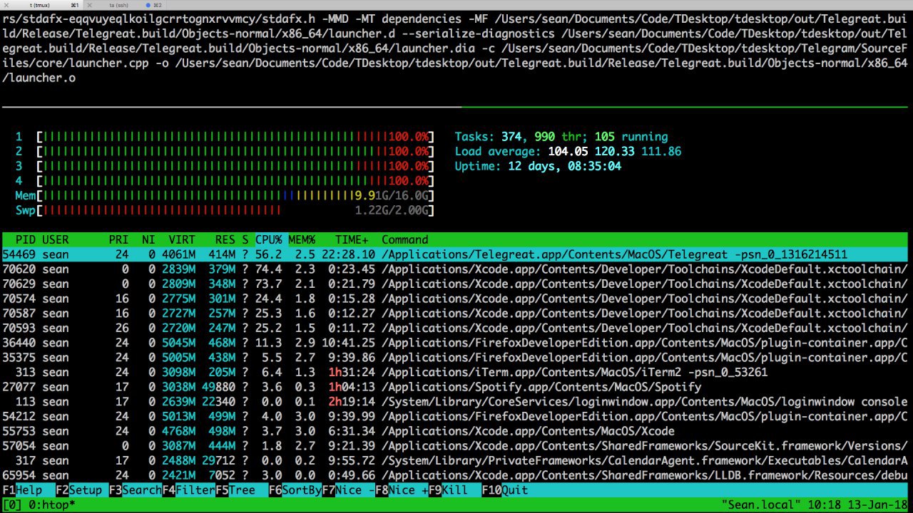Image resolution: width=913 pixels, height=513 pixels.
Task: Activate F3 Search in htop
Action: coord(136,490)
